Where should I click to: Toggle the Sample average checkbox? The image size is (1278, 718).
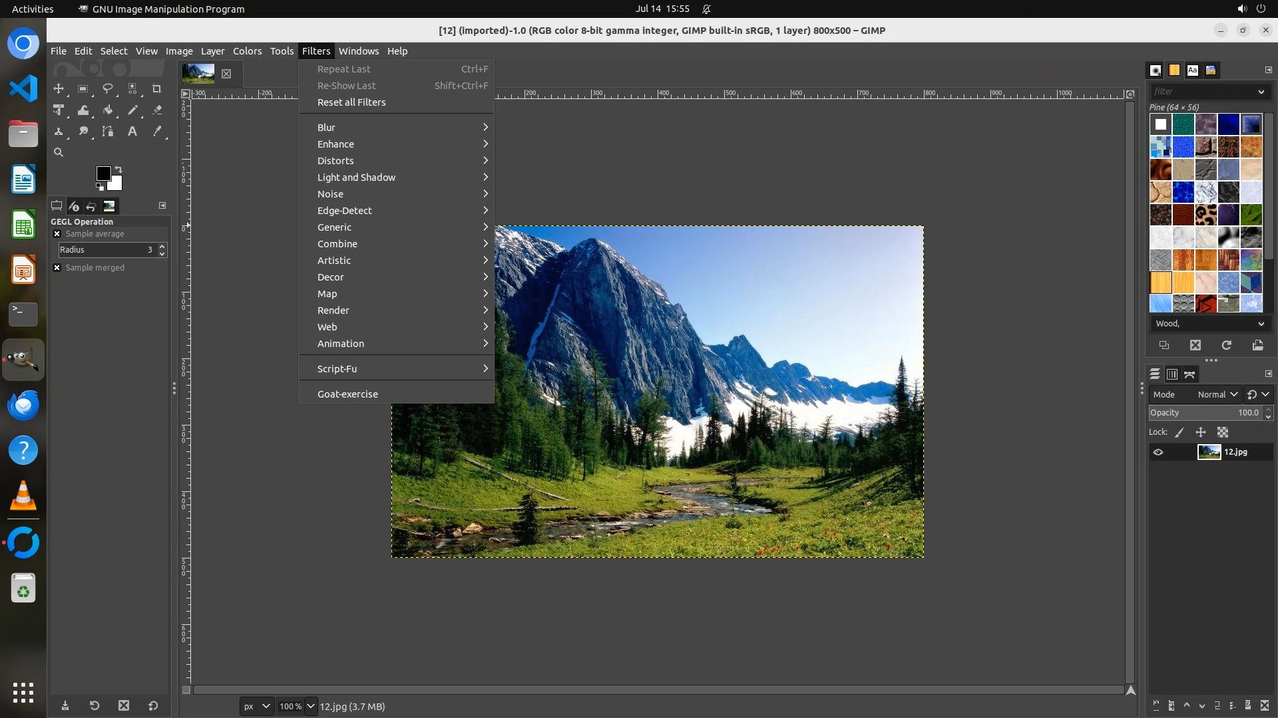[x=57, y=234]
